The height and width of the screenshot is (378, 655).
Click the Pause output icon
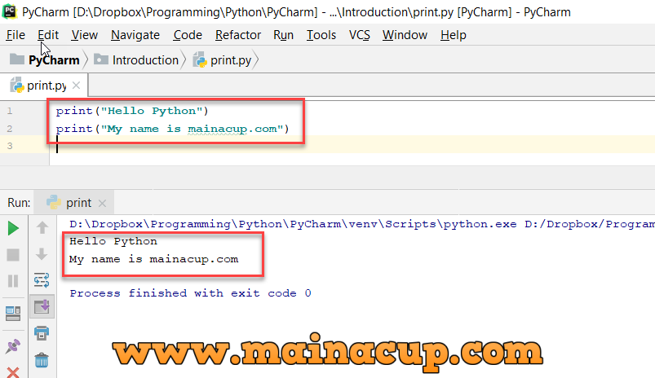point(13,281)
